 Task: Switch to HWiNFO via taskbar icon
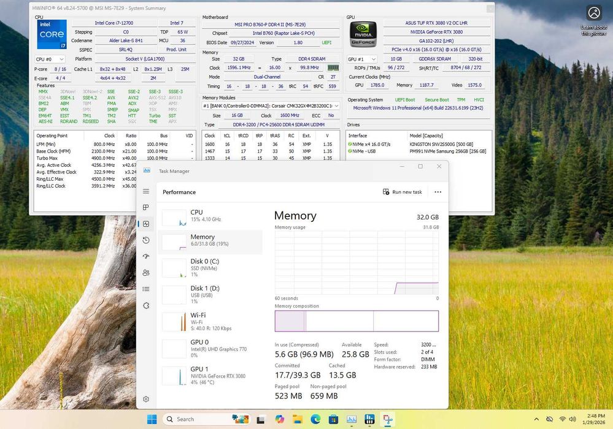[369, 419]
